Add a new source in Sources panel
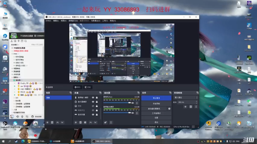This screenshot has width=257, height=144. pos(76,123)
